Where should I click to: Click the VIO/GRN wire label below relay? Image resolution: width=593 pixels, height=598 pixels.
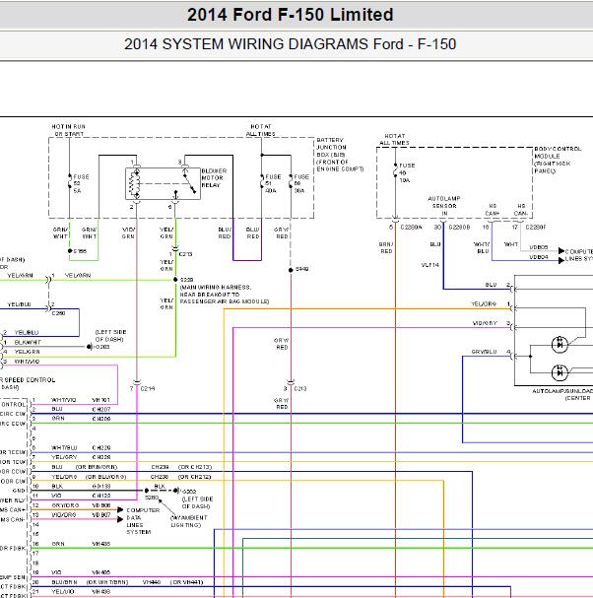point(128,233)
